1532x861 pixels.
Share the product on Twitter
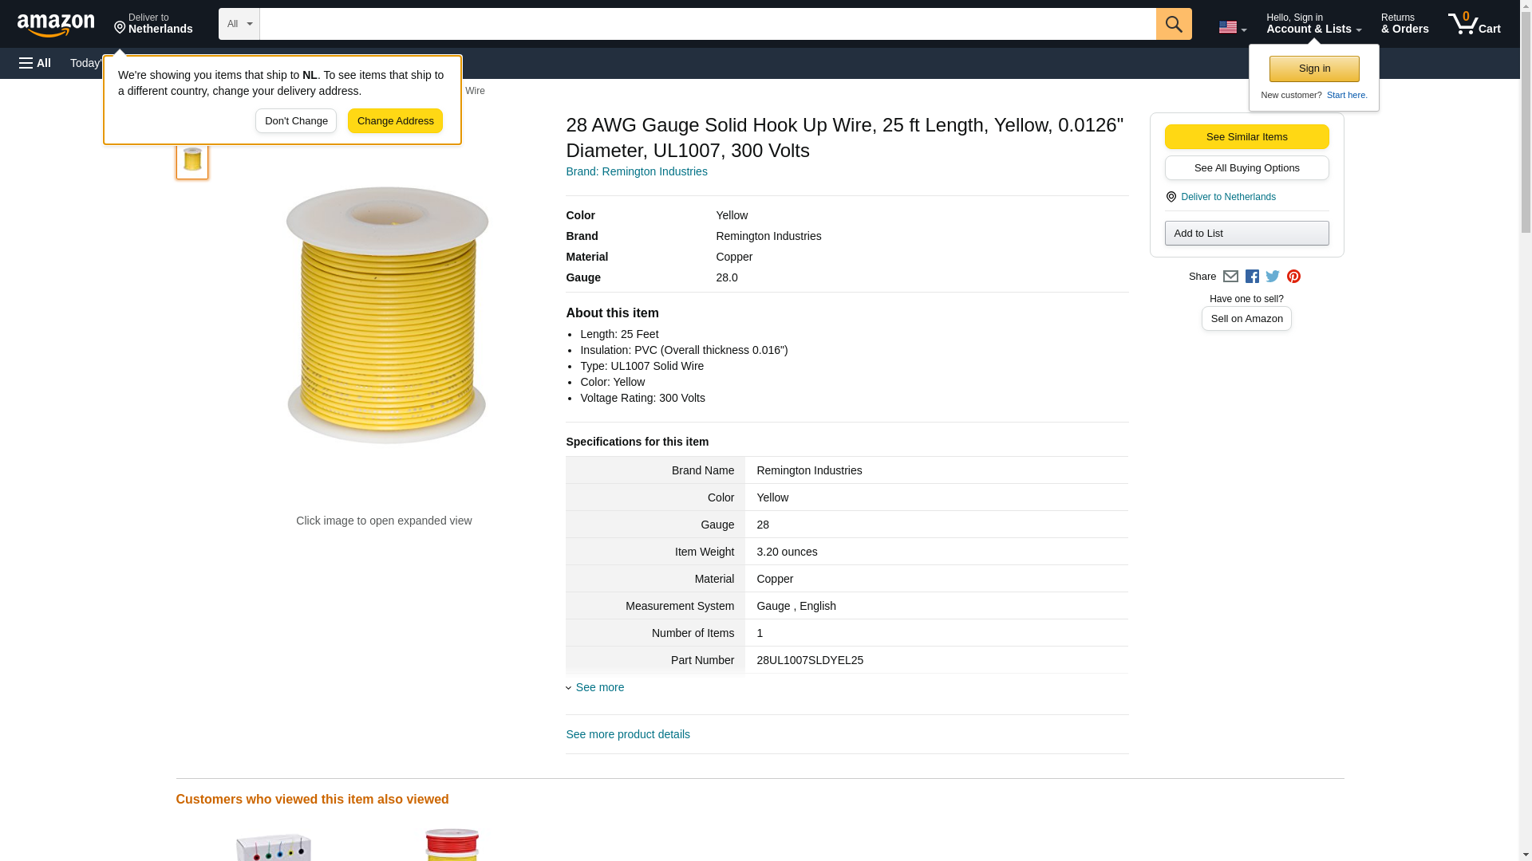tap(1273, 277)
